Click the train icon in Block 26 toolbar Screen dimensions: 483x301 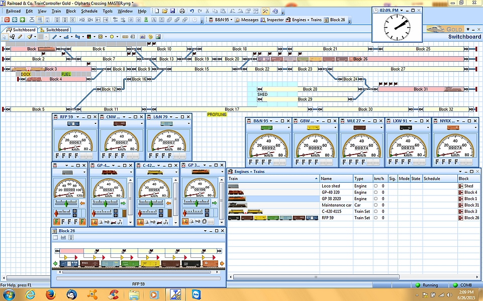click(x=71, y=237)
